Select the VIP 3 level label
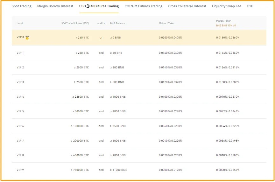 (x=20, y=82)
